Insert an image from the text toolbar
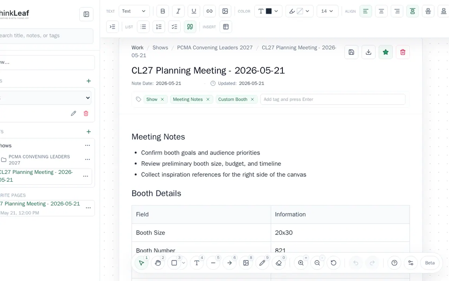Image resolution: width=449 pixels, height=281 pixels. (x=225, y=11)
